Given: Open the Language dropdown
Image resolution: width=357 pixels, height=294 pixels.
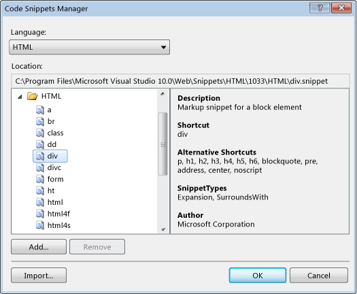Looking at the screenshot, I should [90, 47].
